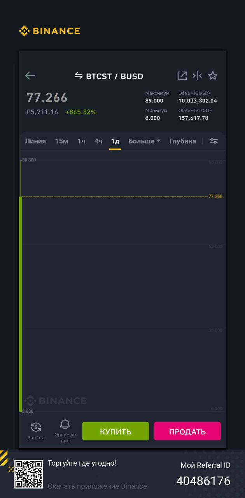Open the Оповещение bell alert
The width and height of the screenshot is (245, 498).
pyautogui.click(x=65, y=424)
